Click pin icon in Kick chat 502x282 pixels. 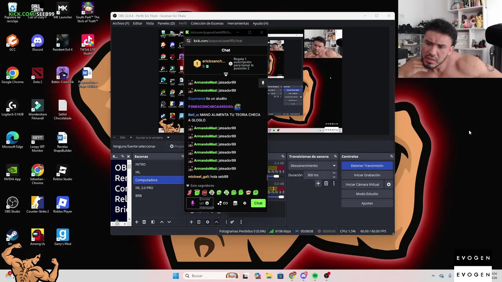(263, 83)
